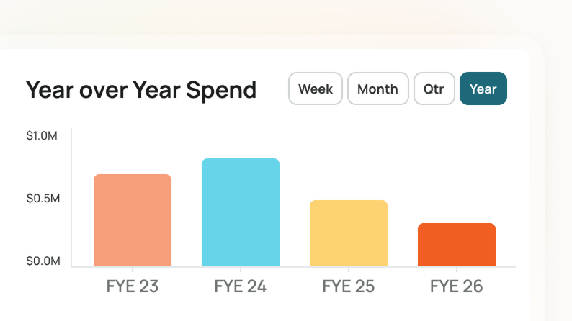Viewport: 572px width, 321px height.
Task: Click the FYE 23 axis label
Action: coord(133,286)
